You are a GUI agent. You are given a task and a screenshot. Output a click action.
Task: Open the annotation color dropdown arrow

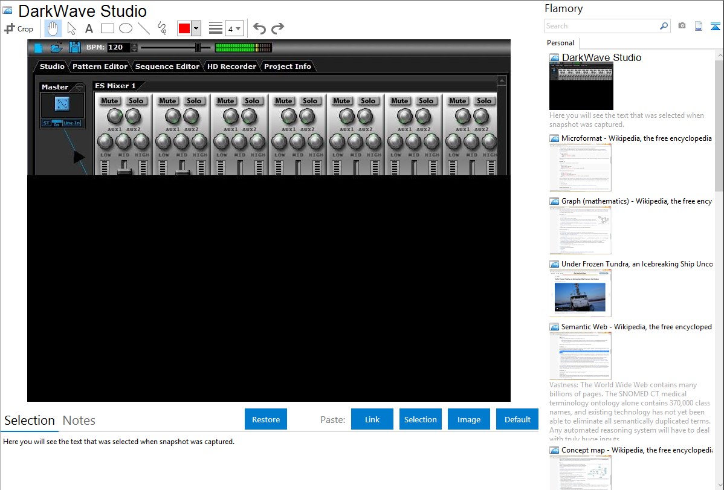(x=196, y=28)
